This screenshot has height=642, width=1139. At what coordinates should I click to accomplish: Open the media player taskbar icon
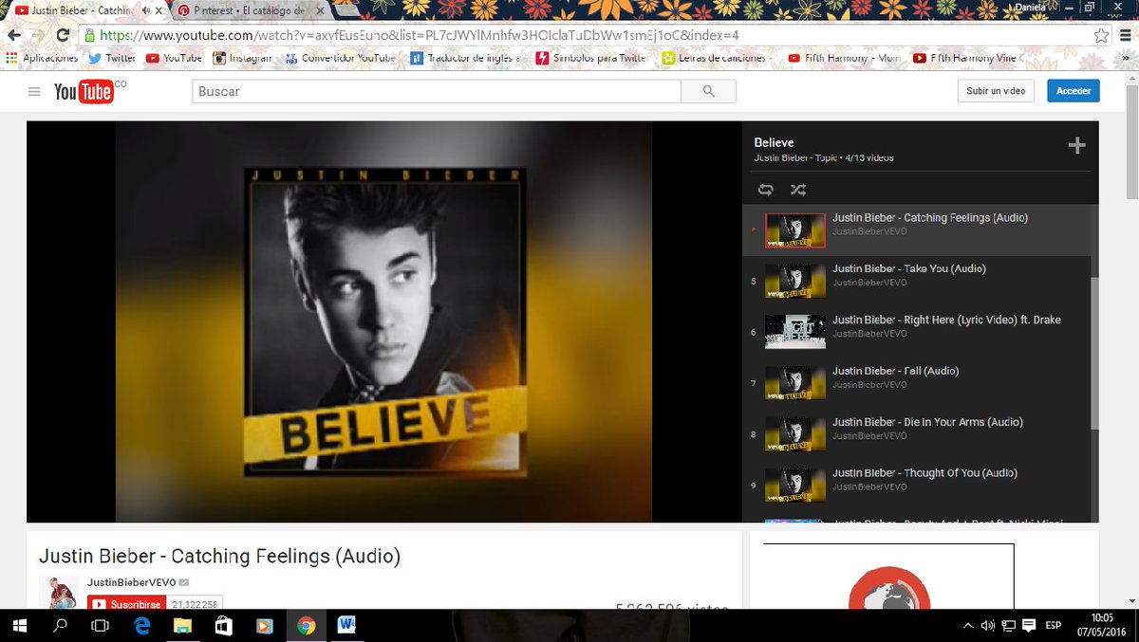(x=264, y=626)
